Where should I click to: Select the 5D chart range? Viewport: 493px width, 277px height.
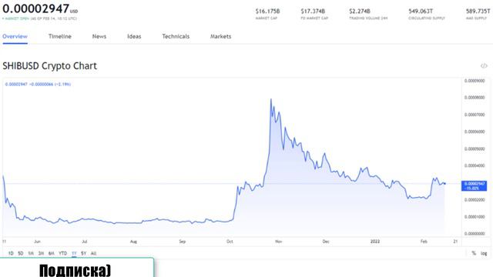tap(21, 253)
